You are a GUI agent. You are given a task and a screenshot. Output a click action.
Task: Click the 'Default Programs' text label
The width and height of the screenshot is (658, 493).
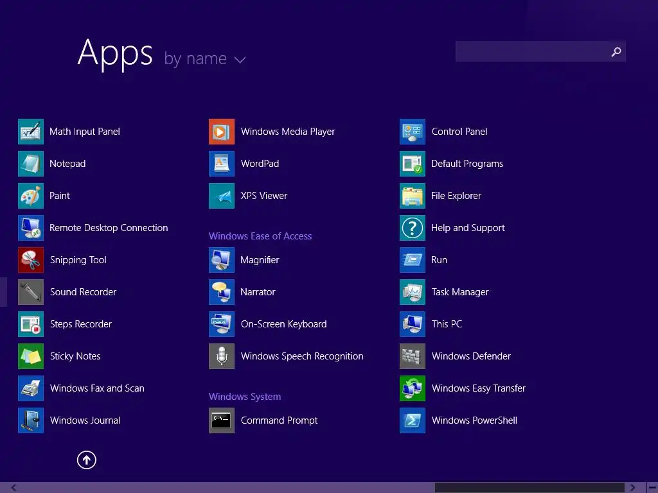[x=467, y=164]
